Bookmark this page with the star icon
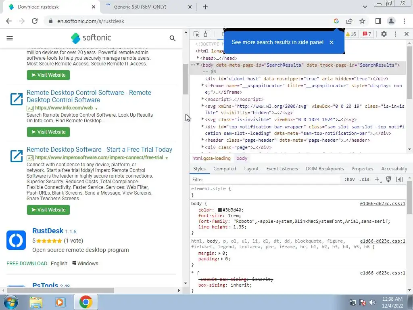The height and width of the screenshot is (310, 413). 362,21
